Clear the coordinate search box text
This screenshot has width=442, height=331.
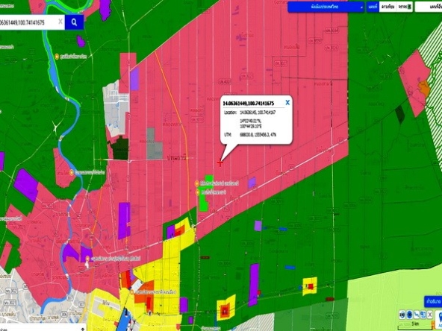tap(60, 22)
